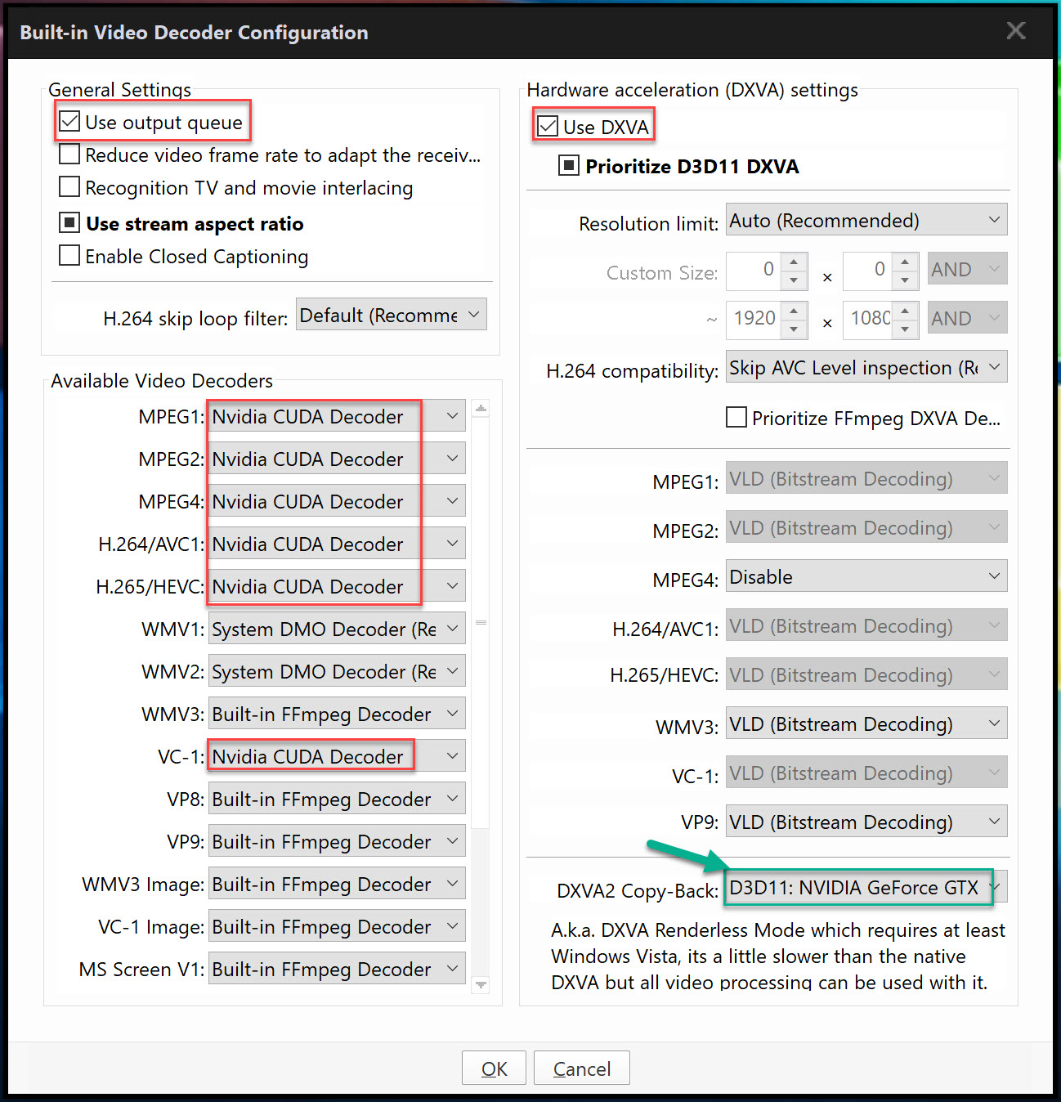This screenshot has width=1061, height=1102.
Task: Change the H.265/HEVC video decoder dropdown
Action: pos(337,586)
